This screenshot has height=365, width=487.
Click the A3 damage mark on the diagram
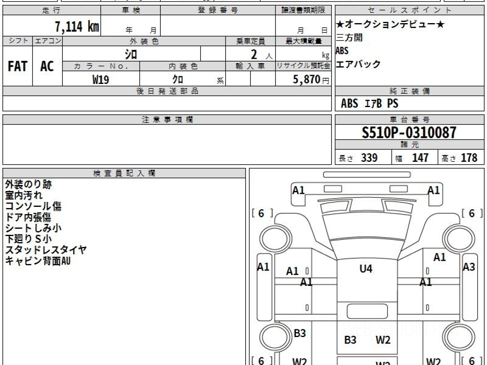pyautogui.click(x=469, y=267)
